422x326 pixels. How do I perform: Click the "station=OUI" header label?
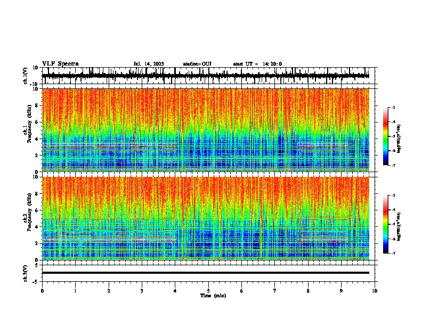[197, 64]
